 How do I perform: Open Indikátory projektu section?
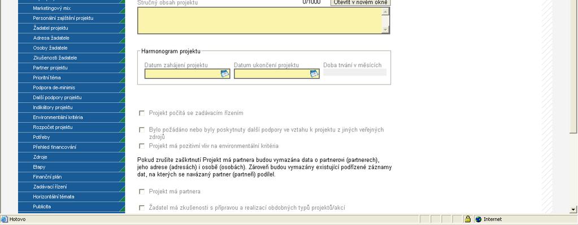click(x=72, y=107)
